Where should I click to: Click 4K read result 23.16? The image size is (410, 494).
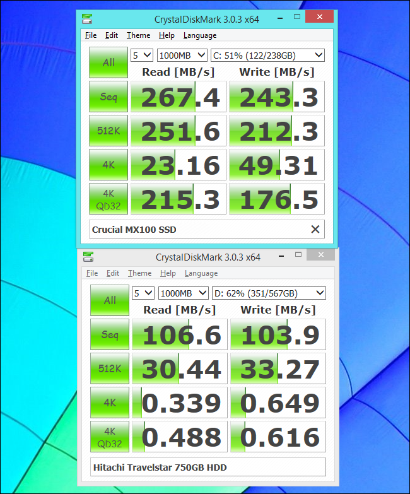(x=179, y=165)
